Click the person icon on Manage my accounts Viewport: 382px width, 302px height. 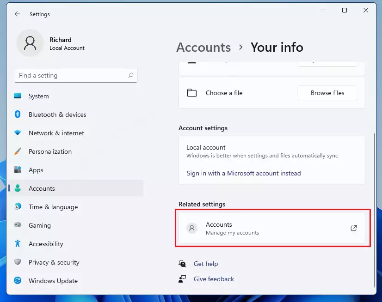[192, 228]
